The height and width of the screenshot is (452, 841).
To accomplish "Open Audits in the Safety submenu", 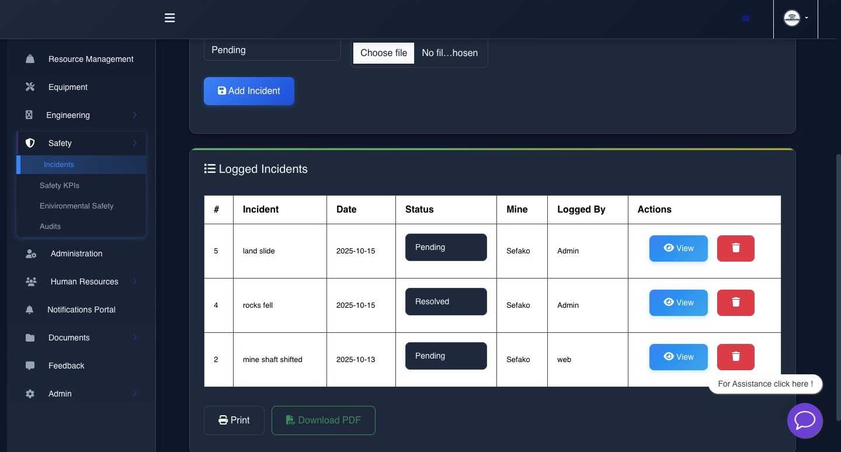I will pos(50,226).
